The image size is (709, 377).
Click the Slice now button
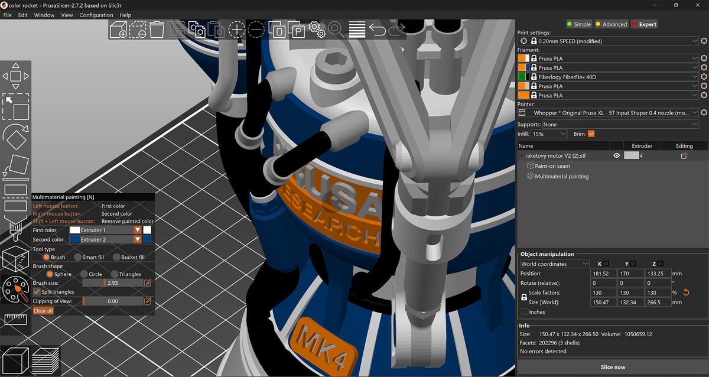tap(613, 367)
